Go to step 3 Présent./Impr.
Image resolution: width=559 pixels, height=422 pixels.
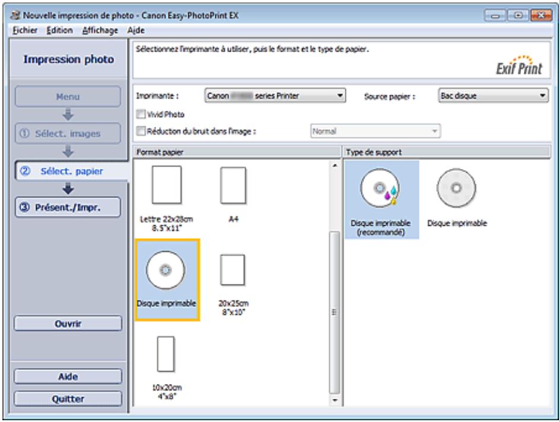(68, 207)
